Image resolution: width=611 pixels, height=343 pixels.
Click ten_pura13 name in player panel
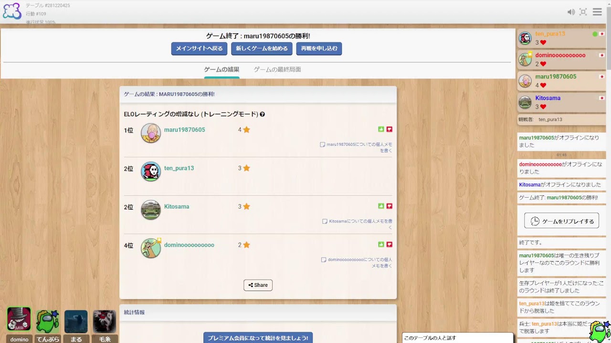pyautogui.click(x=550, y=34)
